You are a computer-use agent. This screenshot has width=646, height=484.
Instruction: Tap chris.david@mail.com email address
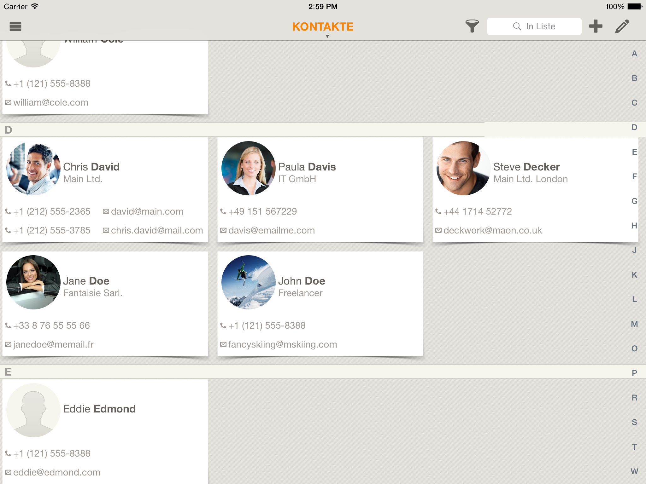tap(157, 230)
